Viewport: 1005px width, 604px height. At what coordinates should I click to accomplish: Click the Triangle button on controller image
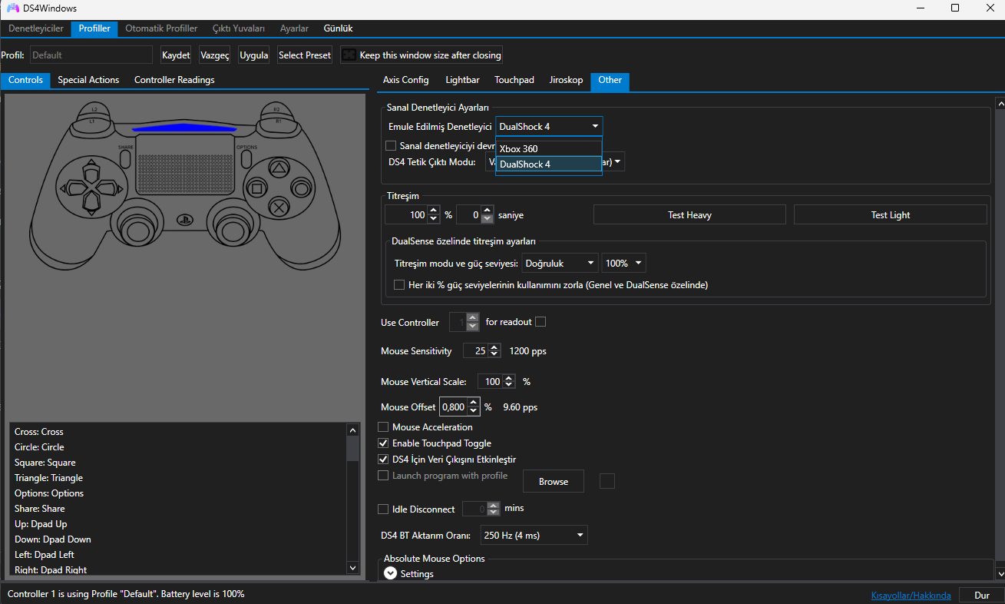click(x=280, y=167)
